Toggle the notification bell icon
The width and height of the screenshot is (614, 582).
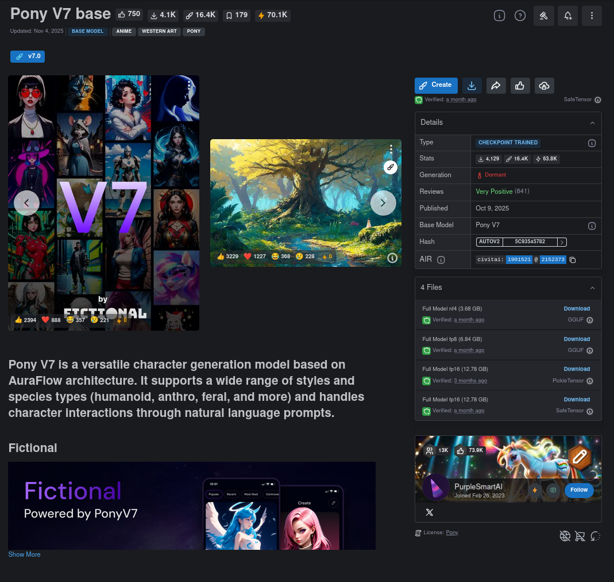(x=568, y=16)
